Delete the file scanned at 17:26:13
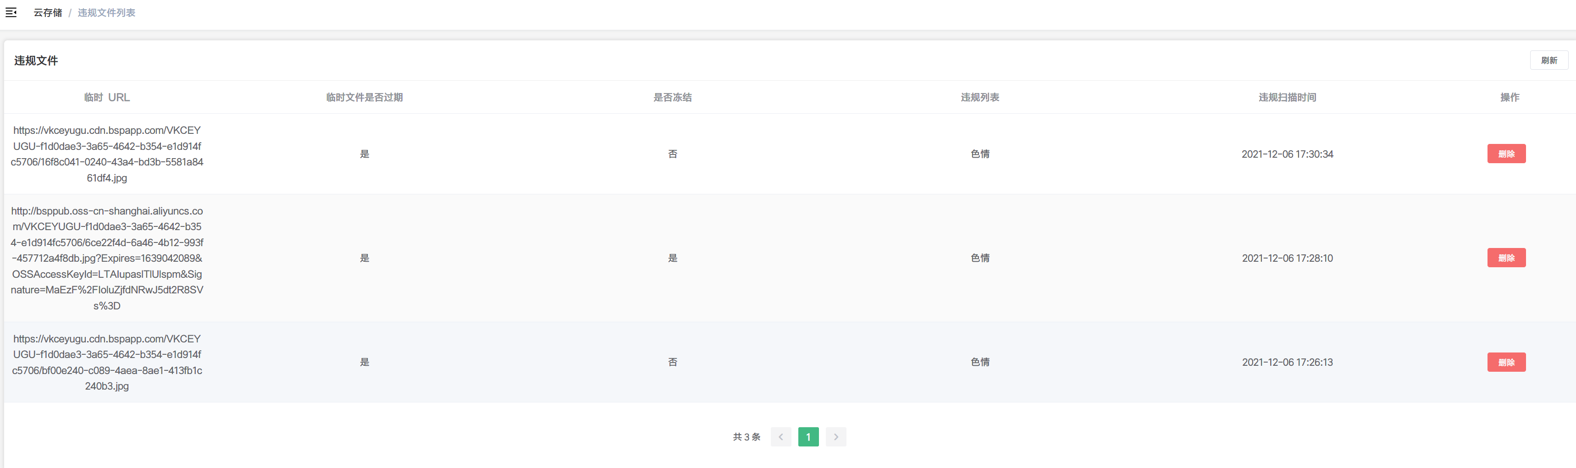1576x468 pixels. tap(1506, 362)
